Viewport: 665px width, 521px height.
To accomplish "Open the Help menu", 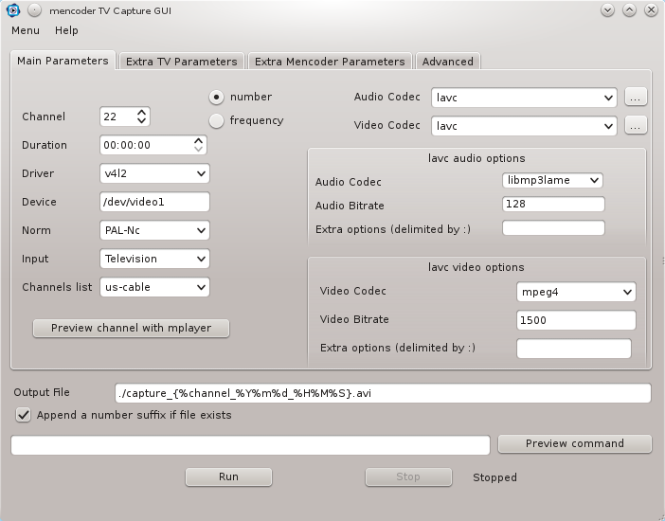I will click(66, 30).
